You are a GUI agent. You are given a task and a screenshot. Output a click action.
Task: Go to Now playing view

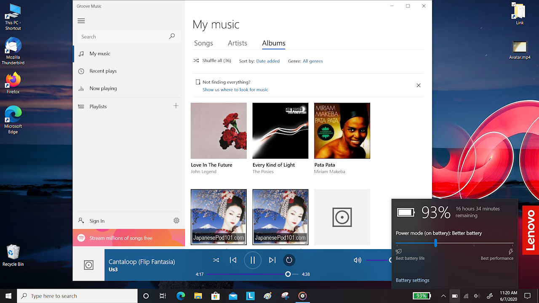point(129,88)
